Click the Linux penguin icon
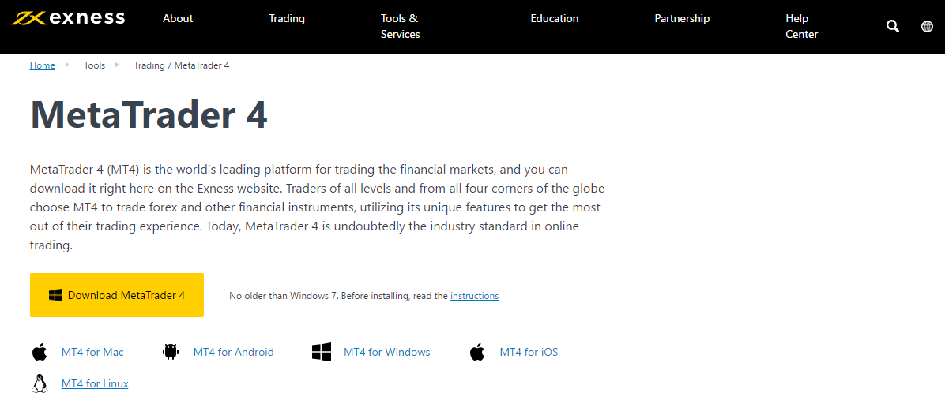This screenshot has height=400, width=945. [40, 383]
